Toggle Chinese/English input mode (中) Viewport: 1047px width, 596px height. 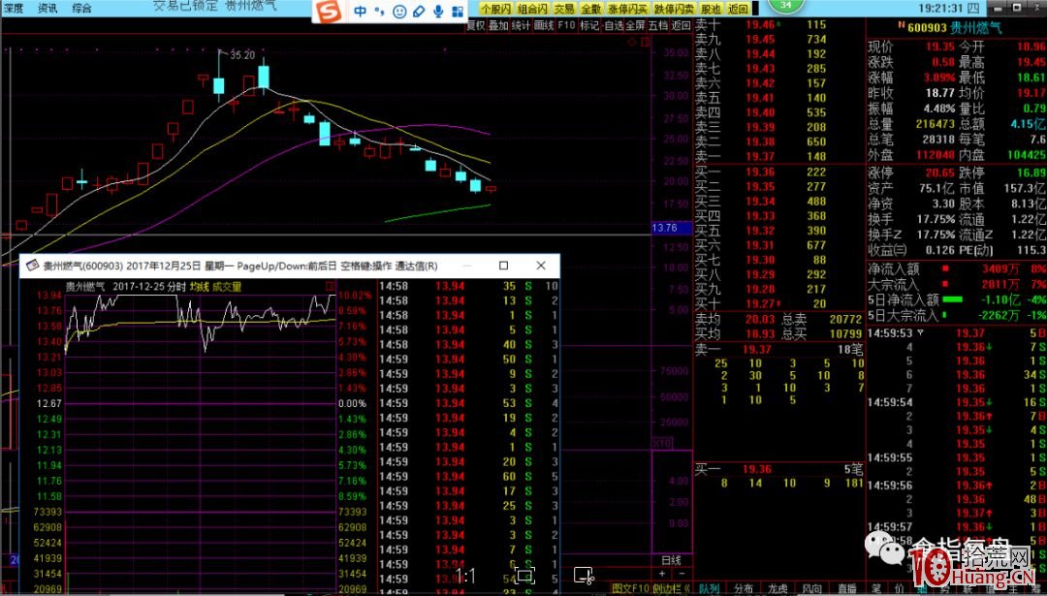point(360,11)
